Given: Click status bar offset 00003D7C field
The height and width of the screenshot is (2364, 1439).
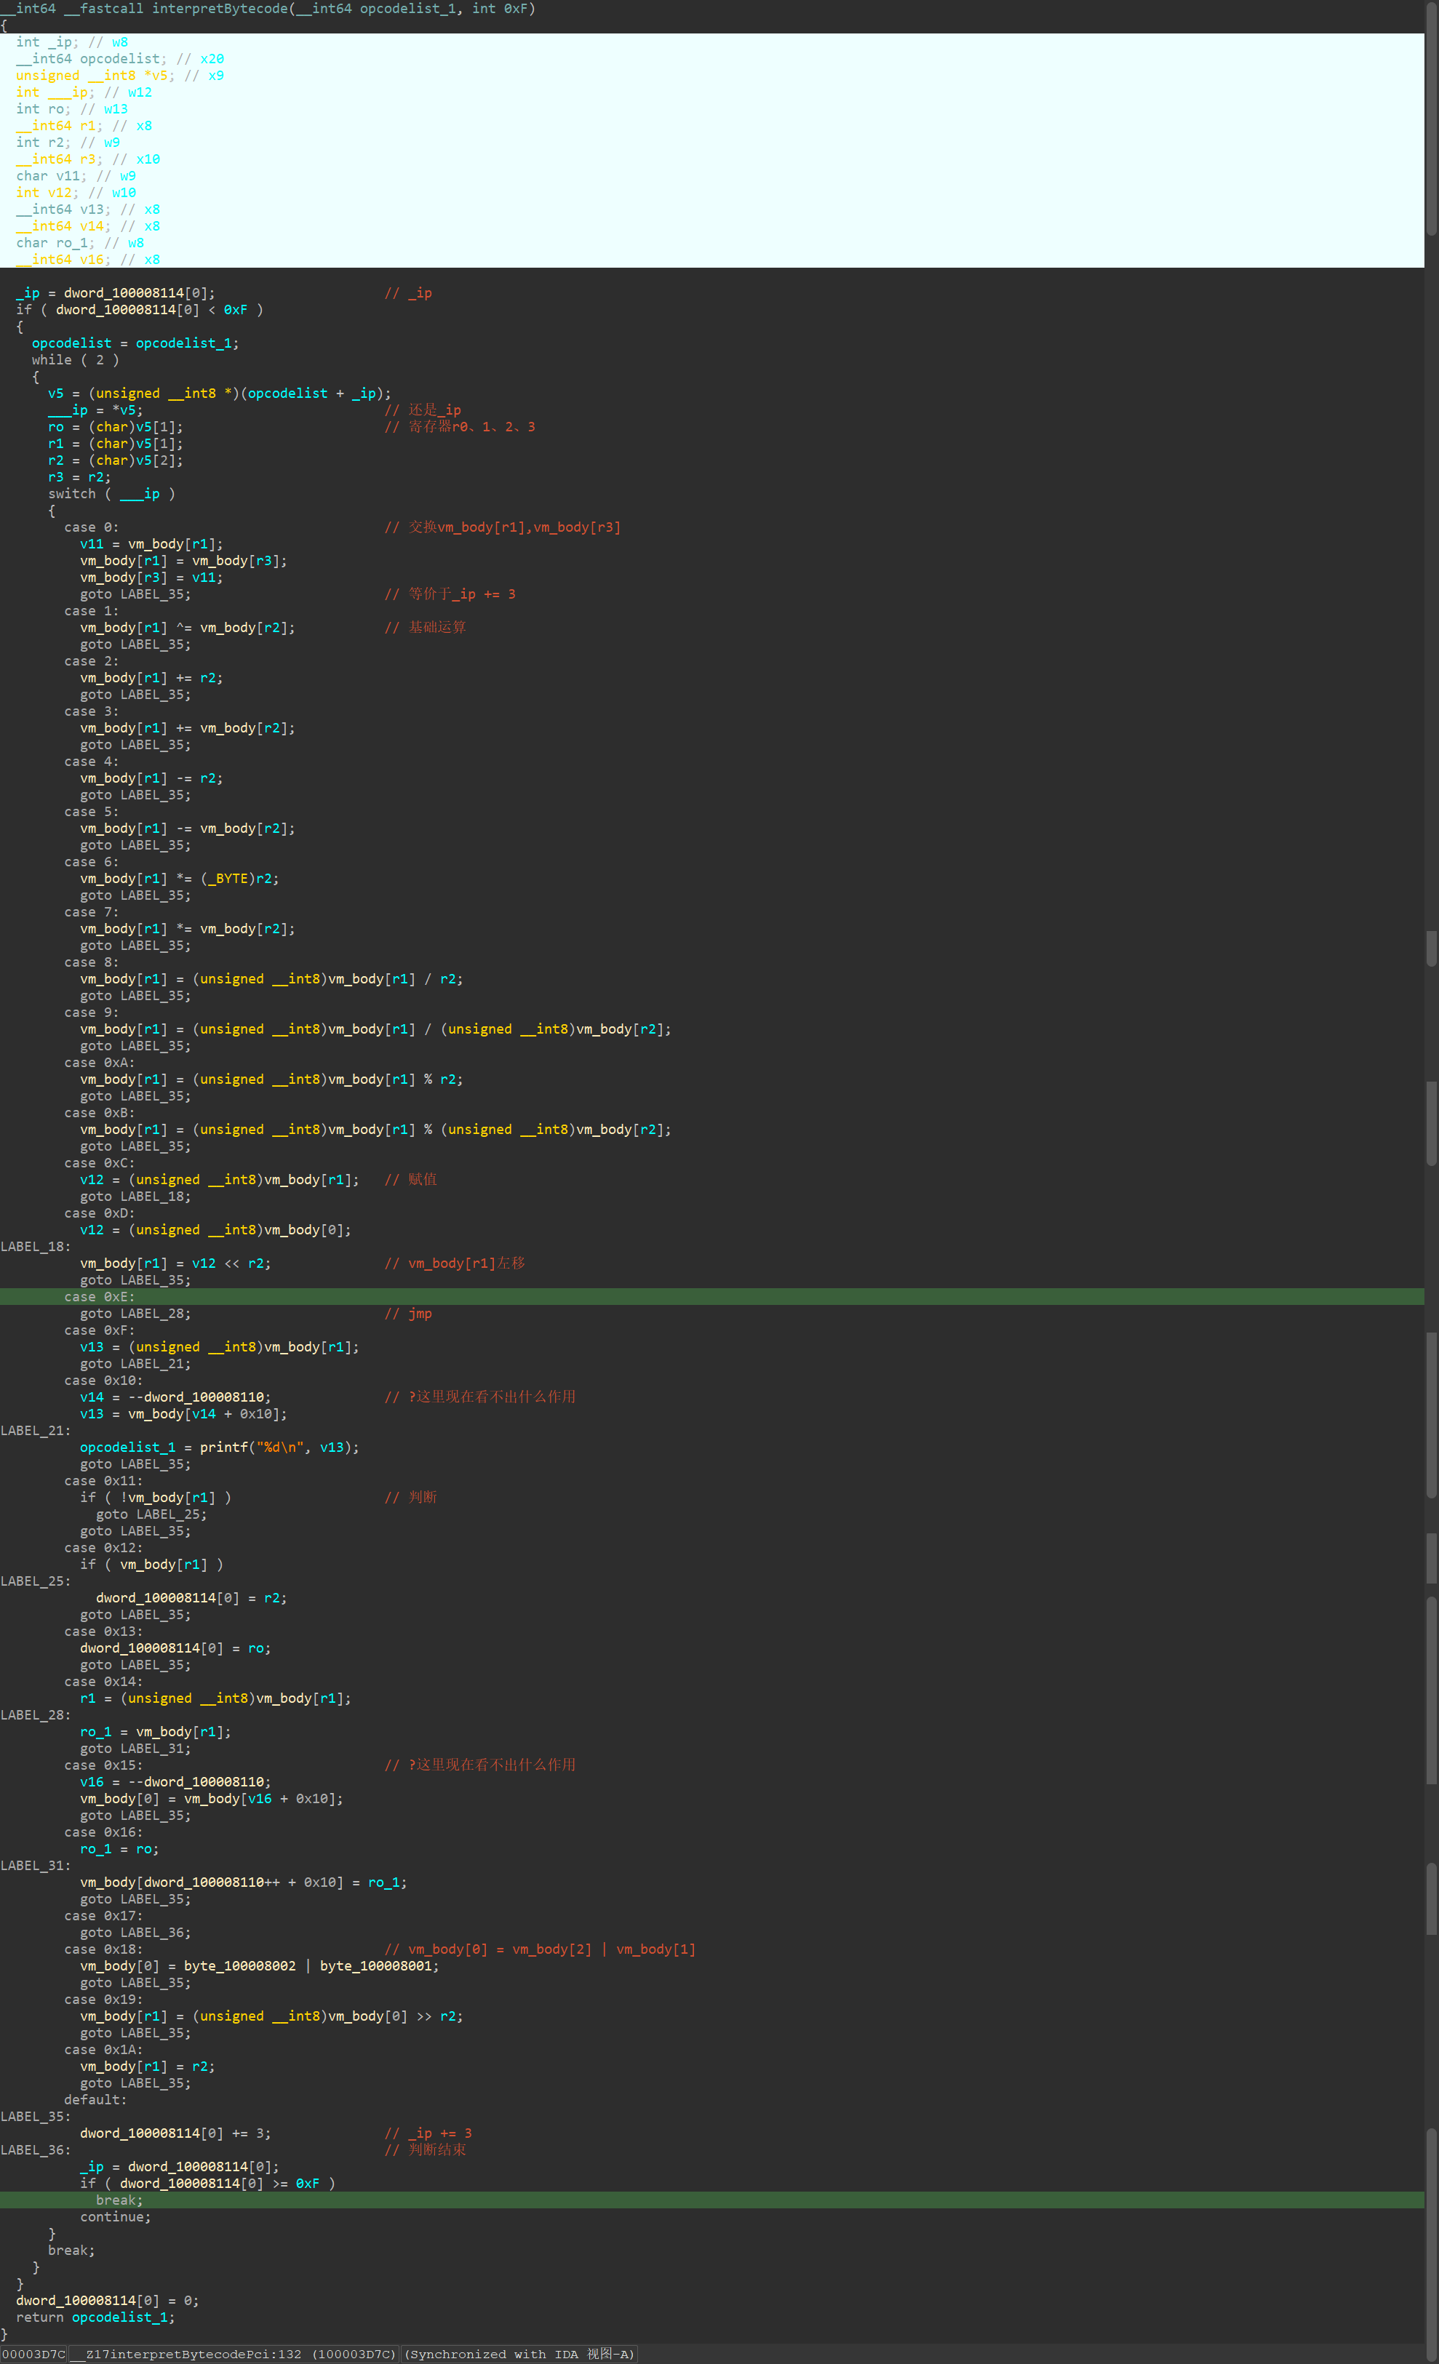Looking at the screenshot, I should coord(33,2355).
